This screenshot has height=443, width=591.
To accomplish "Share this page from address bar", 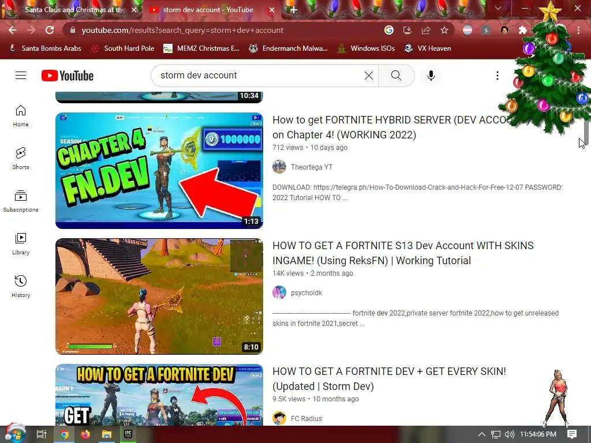I will tap(426, 30).
